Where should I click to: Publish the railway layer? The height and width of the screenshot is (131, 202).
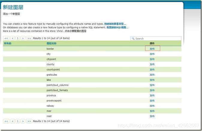152,106
